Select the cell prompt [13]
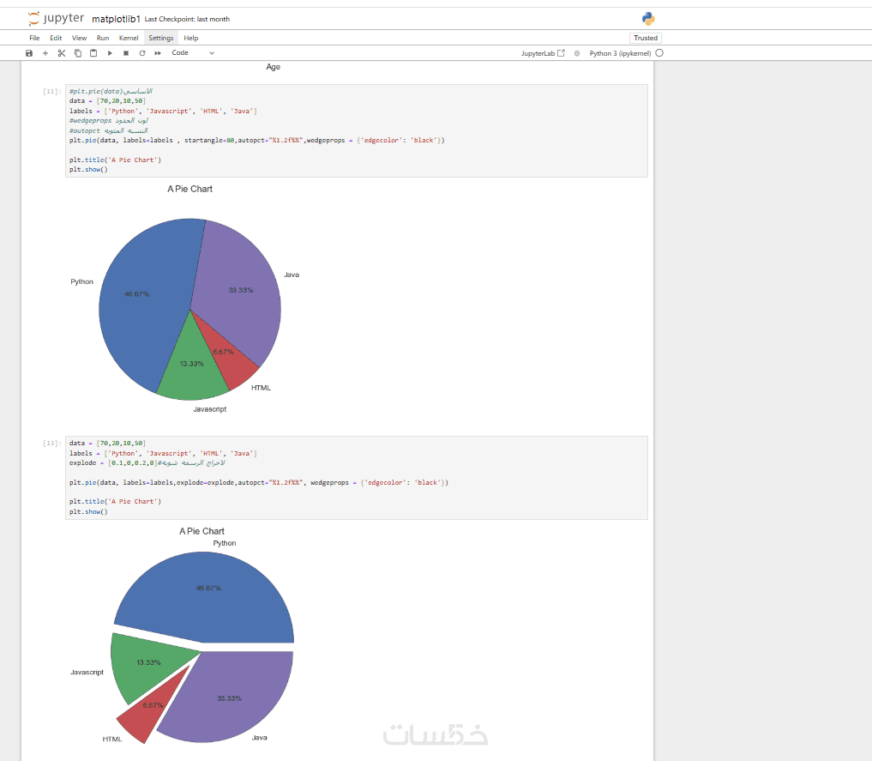This screenshot has width=872, height=761. (x=51, y=444)
